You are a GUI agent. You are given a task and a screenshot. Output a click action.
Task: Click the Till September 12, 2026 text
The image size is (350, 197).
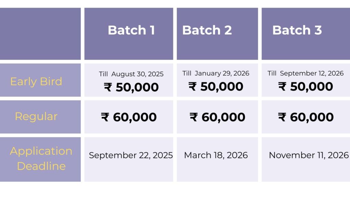pyautogui.click(x=305, y=73)
